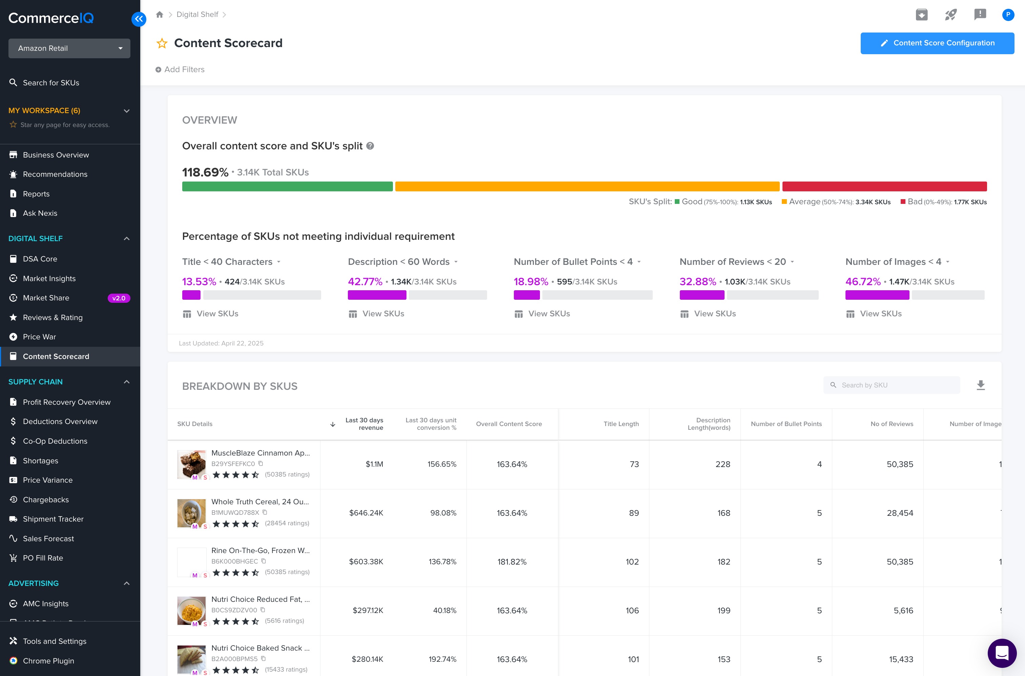
Task: View SKUs for Title < 40 Characters
Action: click(x=210, y=313)
